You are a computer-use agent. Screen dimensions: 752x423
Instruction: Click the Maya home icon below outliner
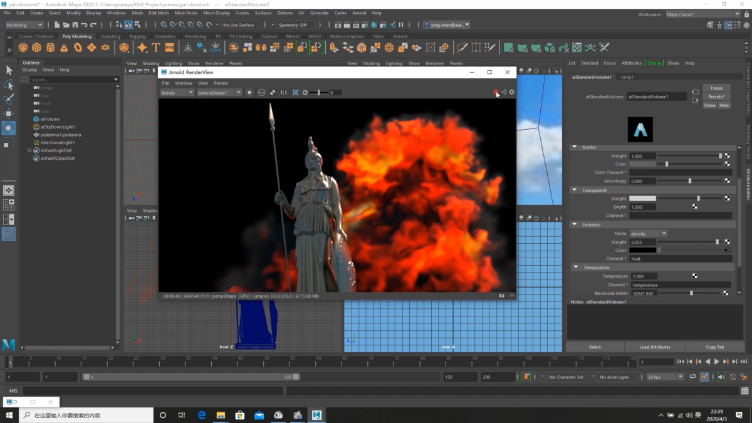pos(9,344)
